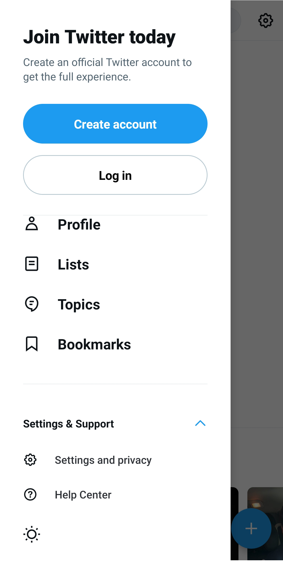Click the Log in button
283x565 pixels.
[x=115, y=175]
